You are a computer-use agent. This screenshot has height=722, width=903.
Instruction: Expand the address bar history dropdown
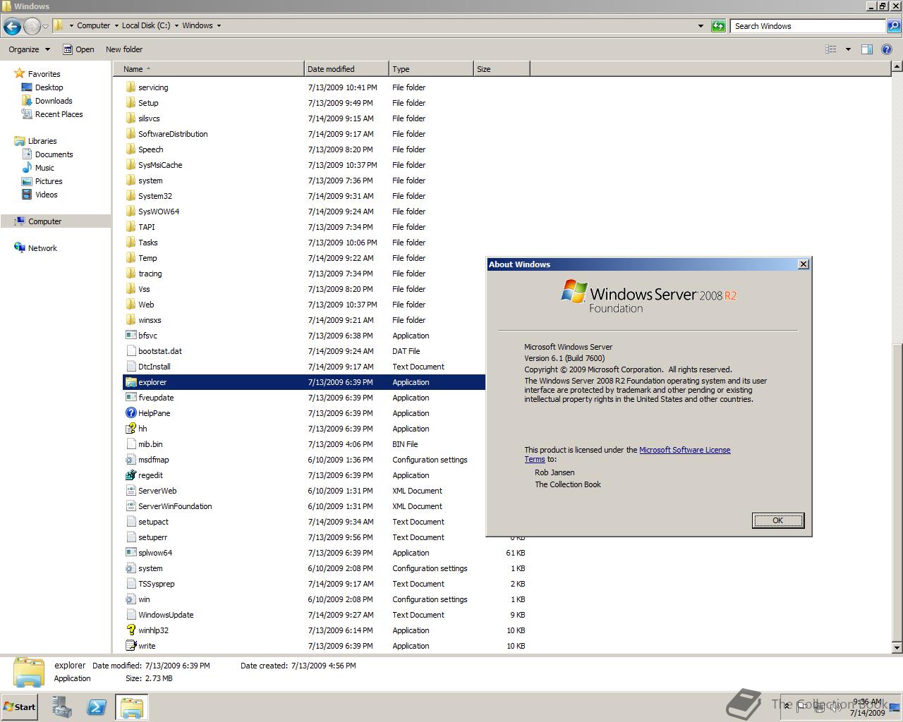tap(701, 26)
